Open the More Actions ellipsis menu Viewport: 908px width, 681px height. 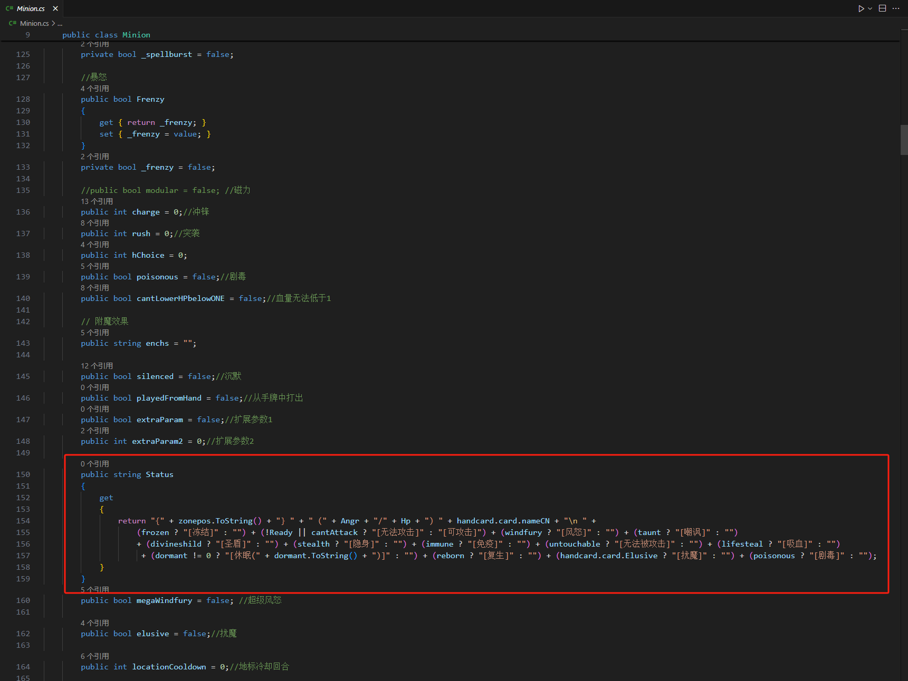pyautogui.click(x=896, y=8)
